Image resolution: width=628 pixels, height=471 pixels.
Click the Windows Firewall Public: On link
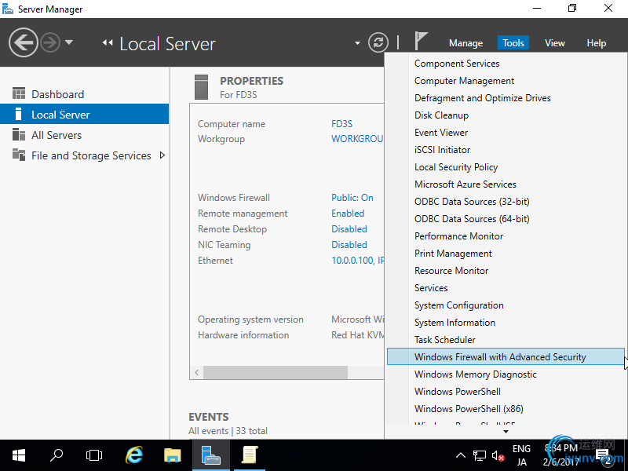coord(352,198)
